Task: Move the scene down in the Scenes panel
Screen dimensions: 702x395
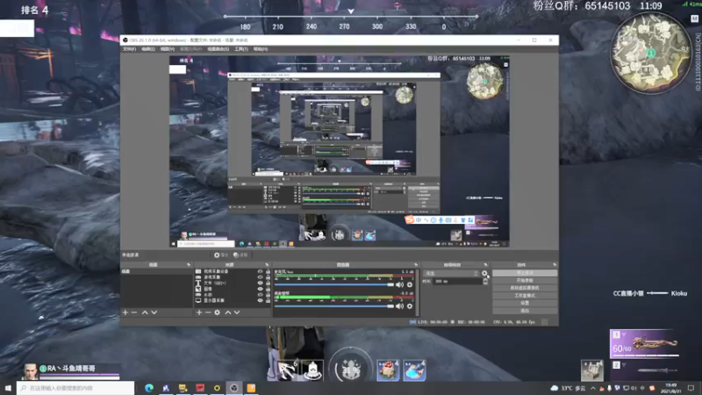Action: coord(154,312)
